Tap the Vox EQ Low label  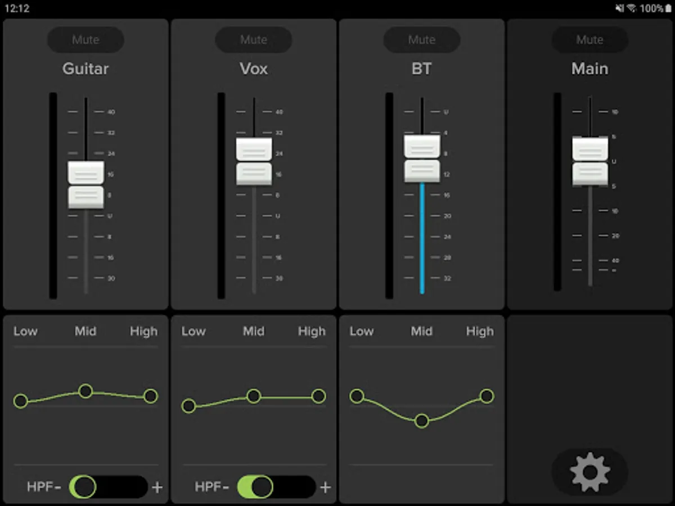[193, 331]
